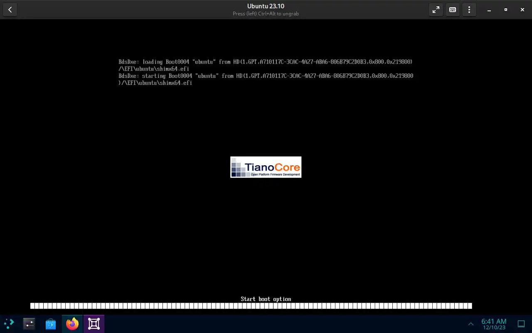Click the "Ubuntu 23.10" window title
The image size is (532, 333).
point(266,6)
